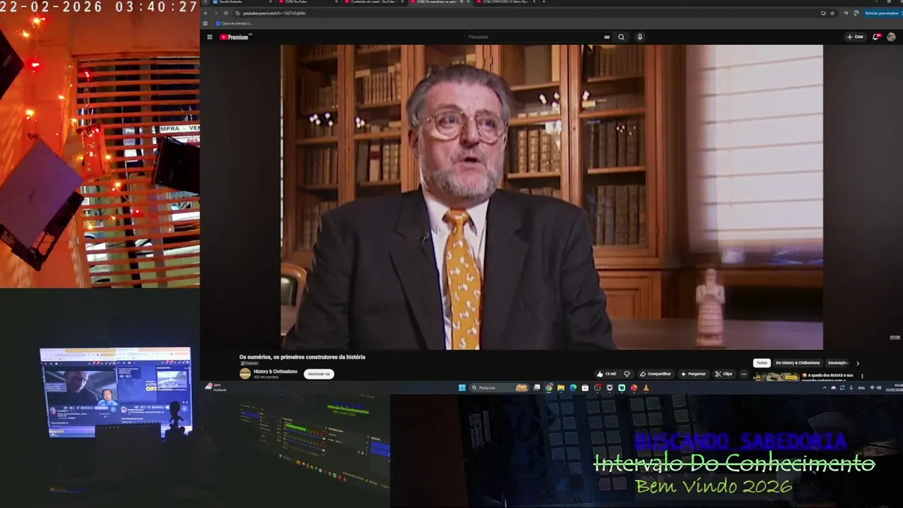Image resolution: width=903 pixels, height=508 pixels.
Task: Expand hidden system tray icons chevron
Action: (x=825, y=387)
